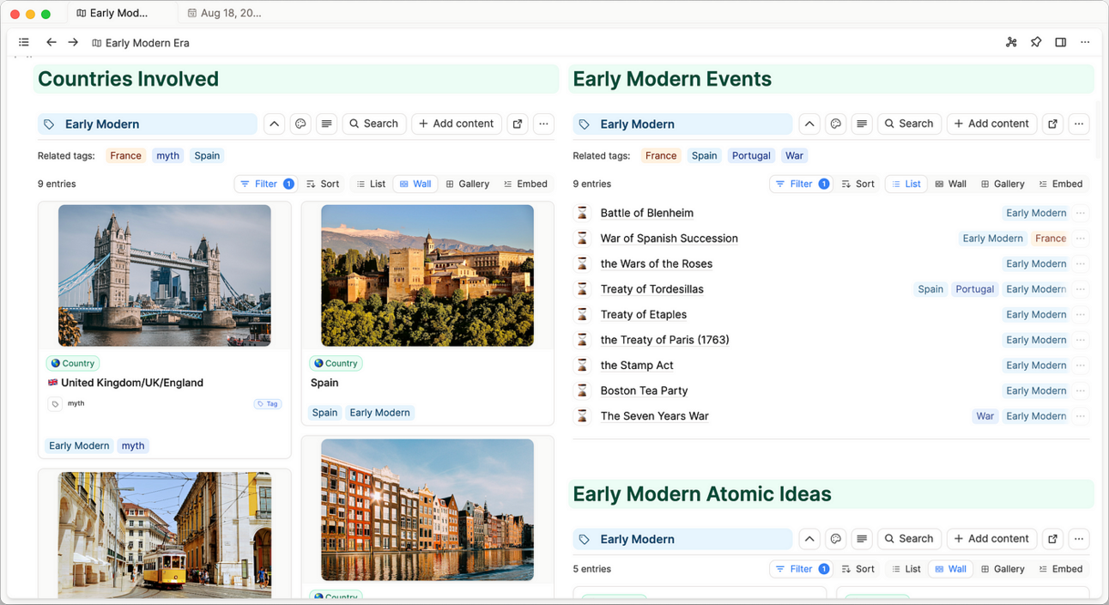The height and width of the screenshot is (605, 1109).
Task: Toggle the left sidebar list icon
Action: (x=24, y=42)
